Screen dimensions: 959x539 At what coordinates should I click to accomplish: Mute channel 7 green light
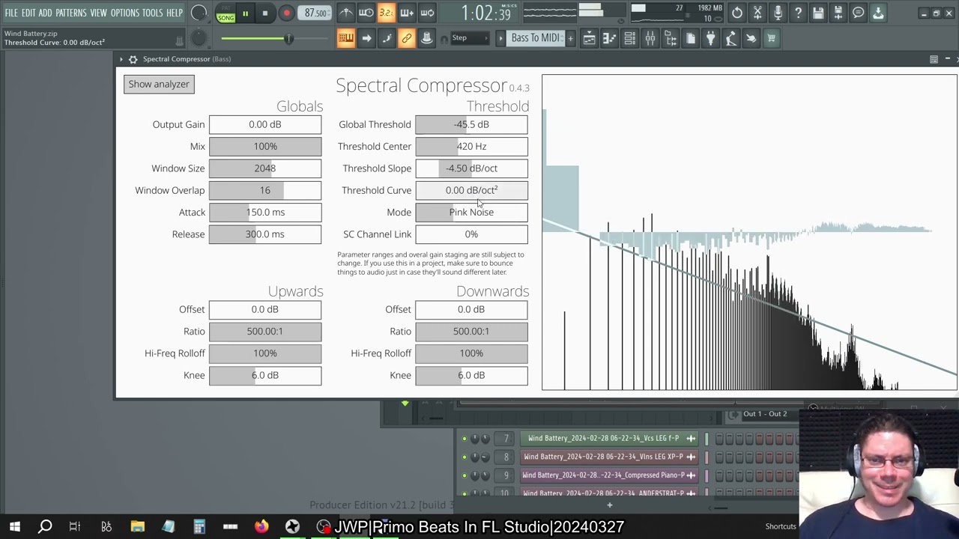click(x=465, y=439)
